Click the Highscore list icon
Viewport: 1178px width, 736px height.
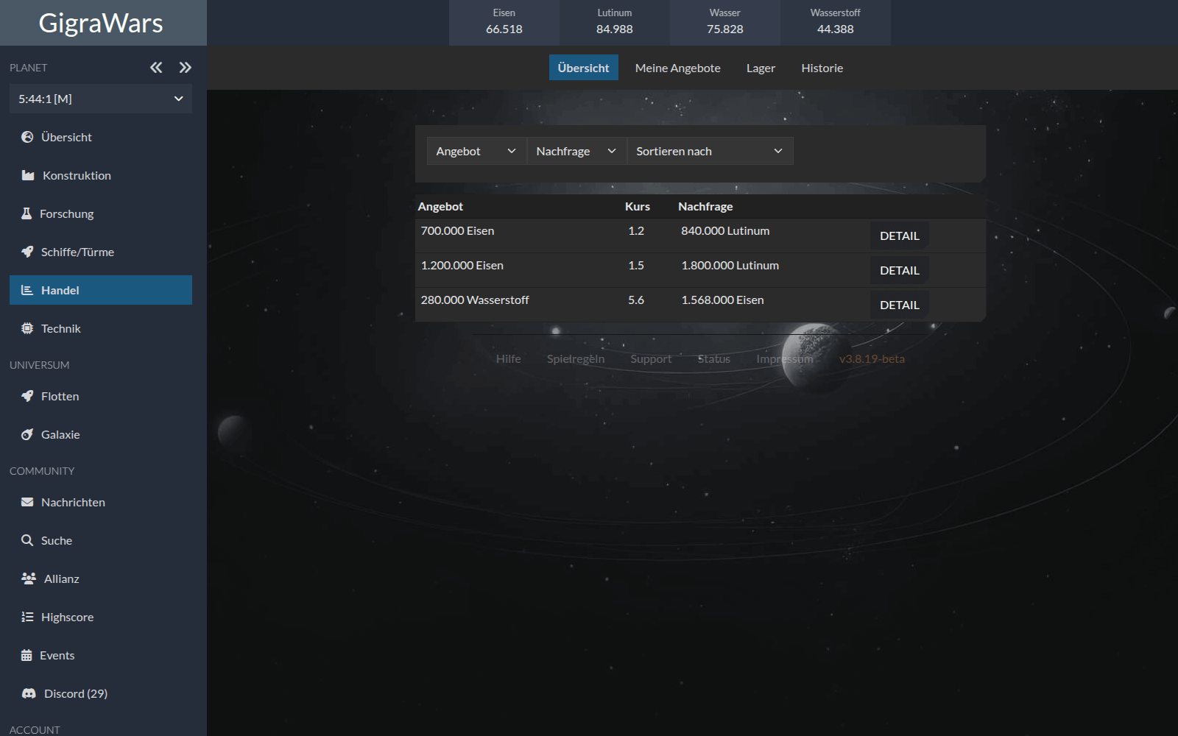tap(27, 617)
